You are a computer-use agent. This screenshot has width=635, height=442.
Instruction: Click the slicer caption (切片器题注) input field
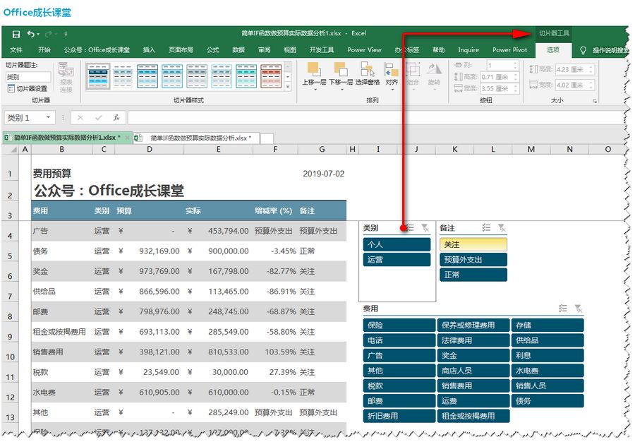pos(28,77)
